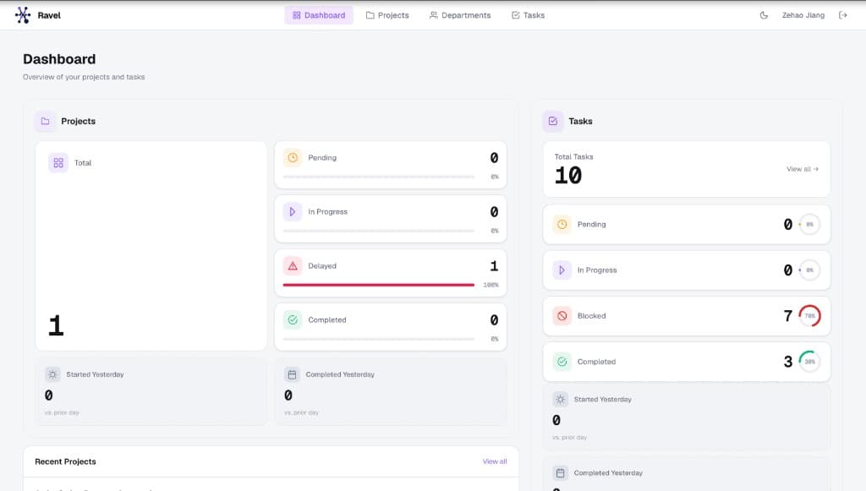Click the Delayed 100% percentage label
The height and width of the screenshot is (491, 866).
(491, 286)
